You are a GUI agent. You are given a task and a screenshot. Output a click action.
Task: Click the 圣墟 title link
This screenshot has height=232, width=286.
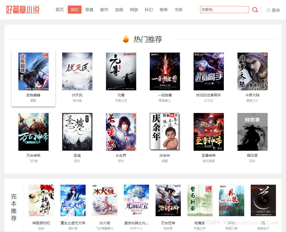click(77, 156)
